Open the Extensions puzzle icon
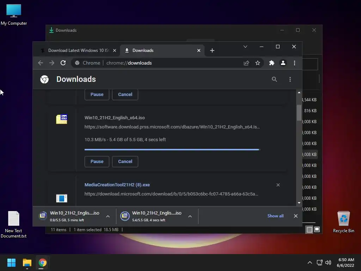 pyautogui.click(x=272, y=63)
